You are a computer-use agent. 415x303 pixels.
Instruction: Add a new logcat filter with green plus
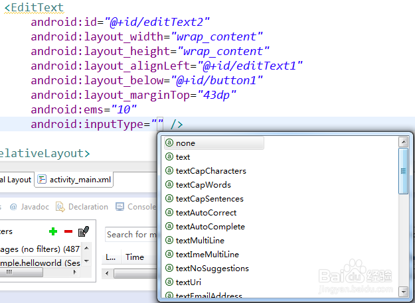pos(53,231)
